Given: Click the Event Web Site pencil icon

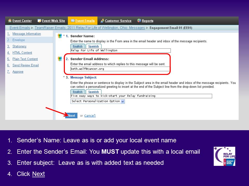Looking at the screenshot, I should 39,21.
